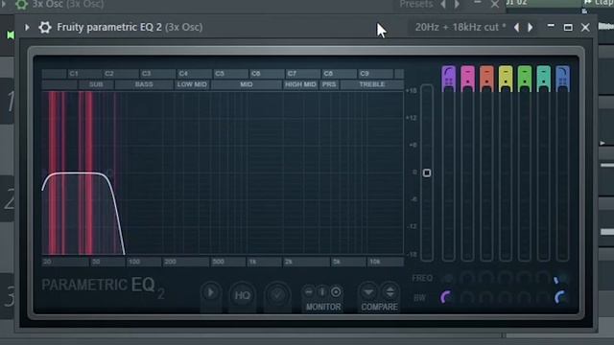The width and height of the screenshot is (614, 345).
Task: Set MONITOR to the middle option
Action: point(322,291)
